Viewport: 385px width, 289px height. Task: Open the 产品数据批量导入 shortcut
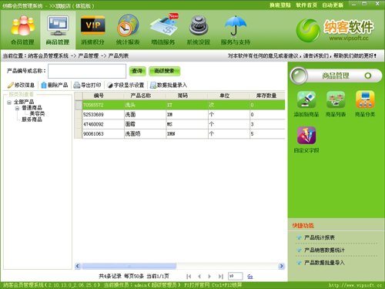324,263
